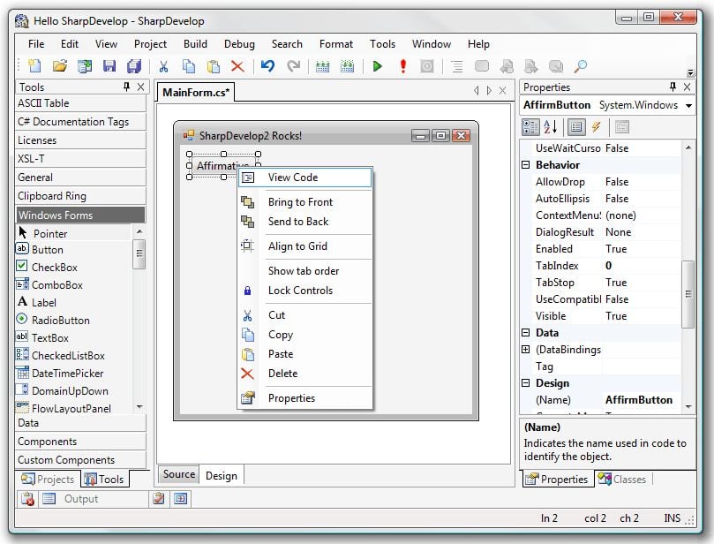
Task: Open the Windows Forms toolbox category
Action: point(80,214)
